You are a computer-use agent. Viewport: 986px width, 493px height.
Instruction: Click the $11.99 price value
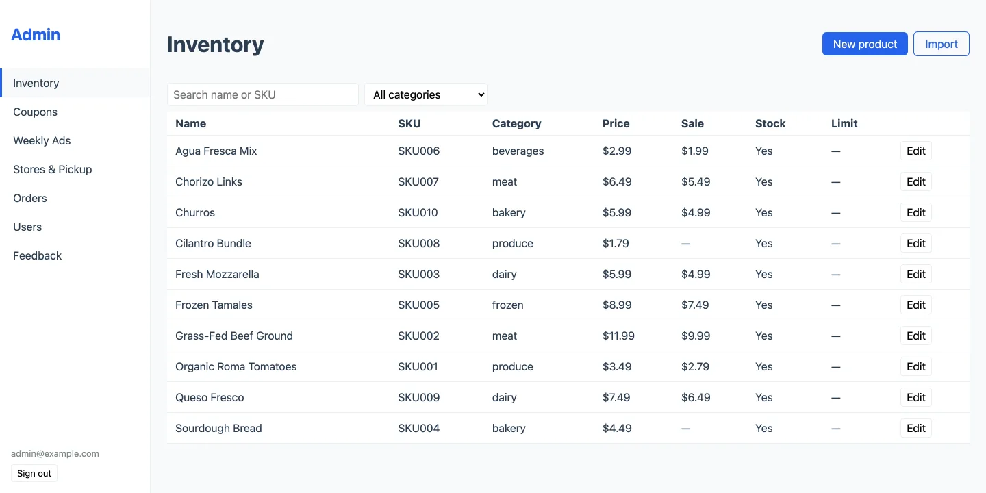coord(618,336)
